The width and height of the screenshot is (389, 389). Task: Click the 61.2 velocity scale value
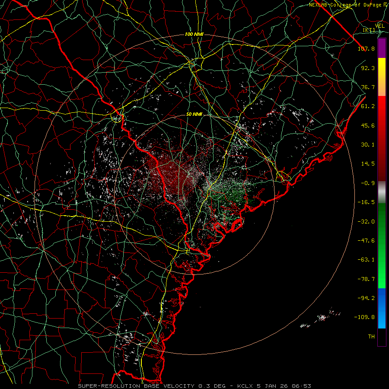tap(368, 106)
